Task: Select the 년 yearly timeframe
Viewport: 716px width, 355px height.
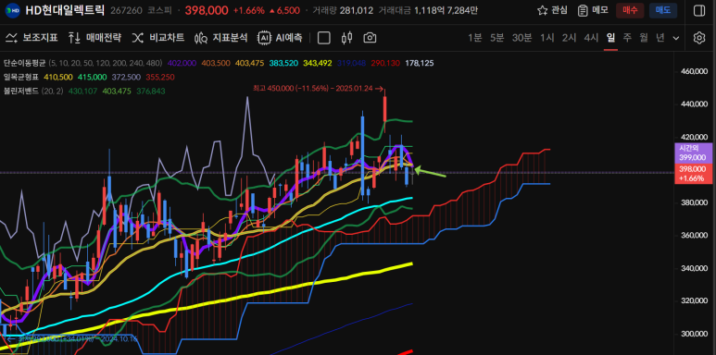Action: coord(659,38)
